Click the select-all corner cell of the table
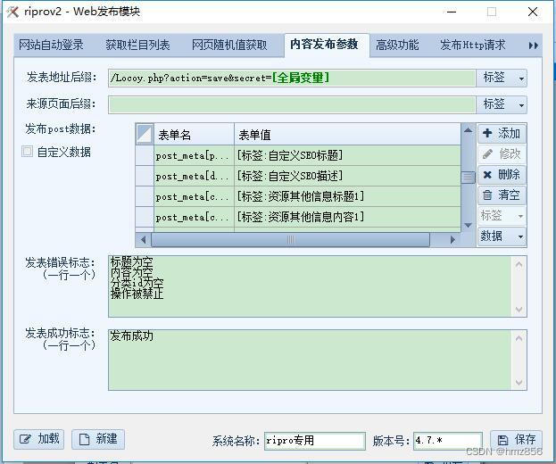Screen dimensions: 556x464 tap(145, 134)
